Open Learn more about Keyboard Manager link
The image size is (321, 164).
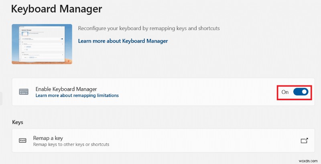123,41
